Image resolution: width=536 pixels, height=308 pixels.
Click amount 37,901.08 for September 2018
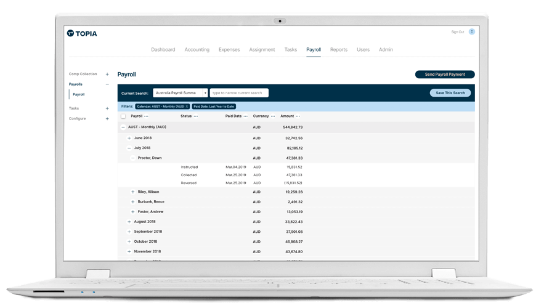[294, 232]
